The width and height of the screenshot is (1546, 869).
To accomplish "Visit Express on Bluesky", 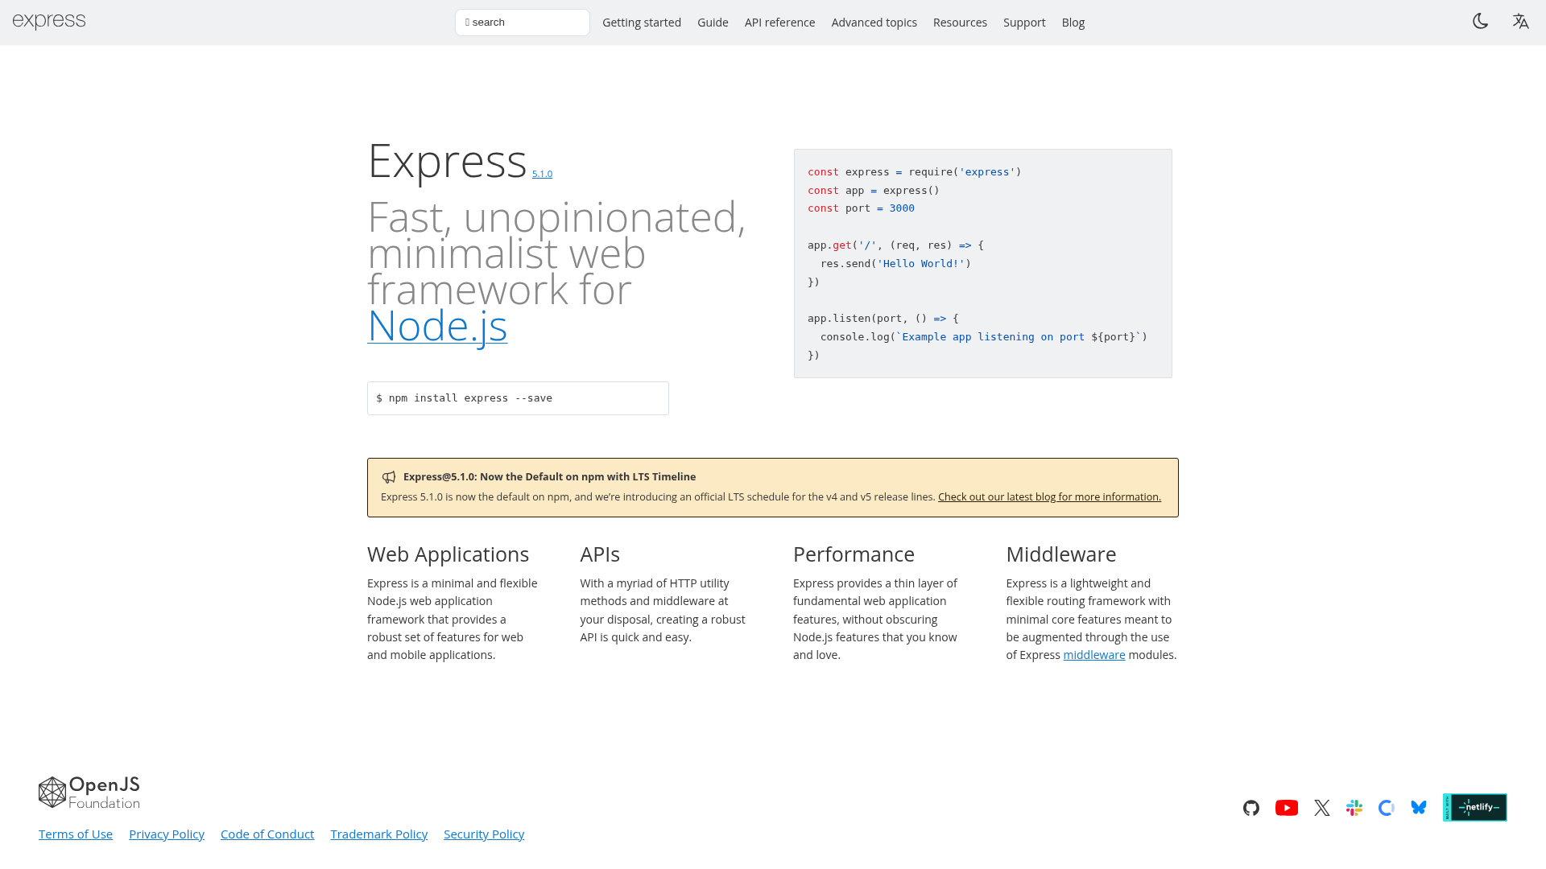I will pos(1419,808).
